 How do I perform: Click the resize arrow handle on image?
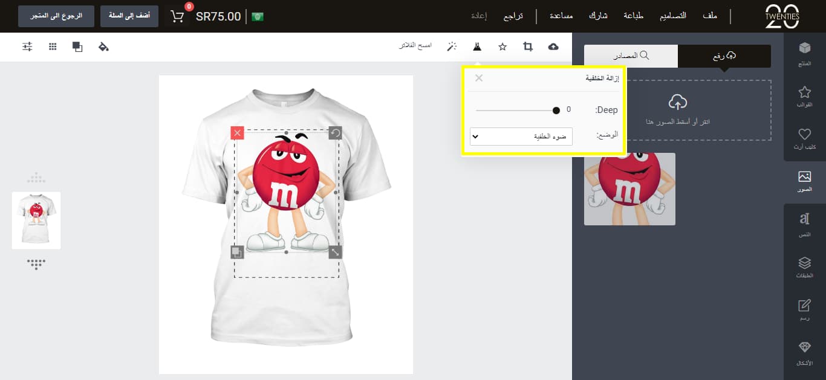(335, 252)
